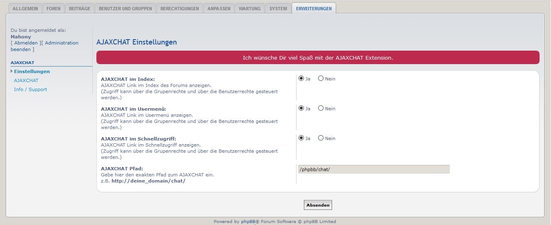The width and height of the screenshot is (551, 225).
Task: Go to BENUTZER UND GRUPPEN tab
Action: 125,8
